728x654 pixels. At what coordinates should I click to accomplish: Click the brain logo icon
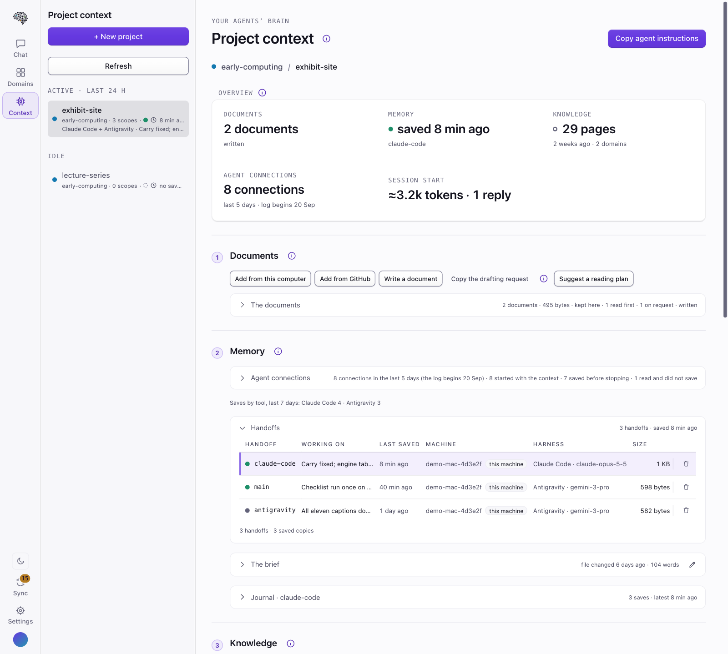pyautogui.click(x=20, y=18)
